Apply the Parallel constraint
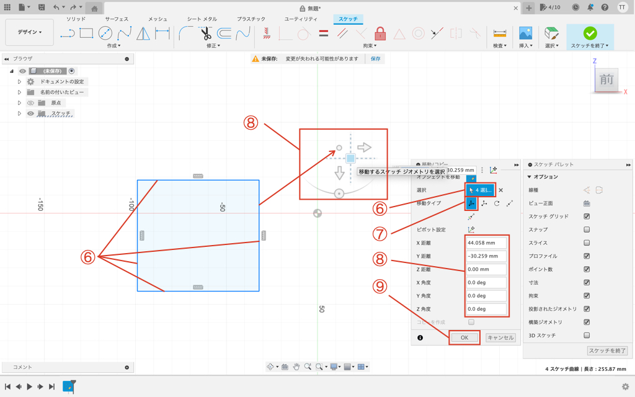Viewport: 635px width, 397px height. click(x=342, y=33)
